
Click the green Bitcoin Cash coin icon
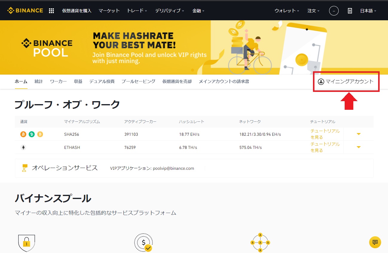click(x=32, y=134)
